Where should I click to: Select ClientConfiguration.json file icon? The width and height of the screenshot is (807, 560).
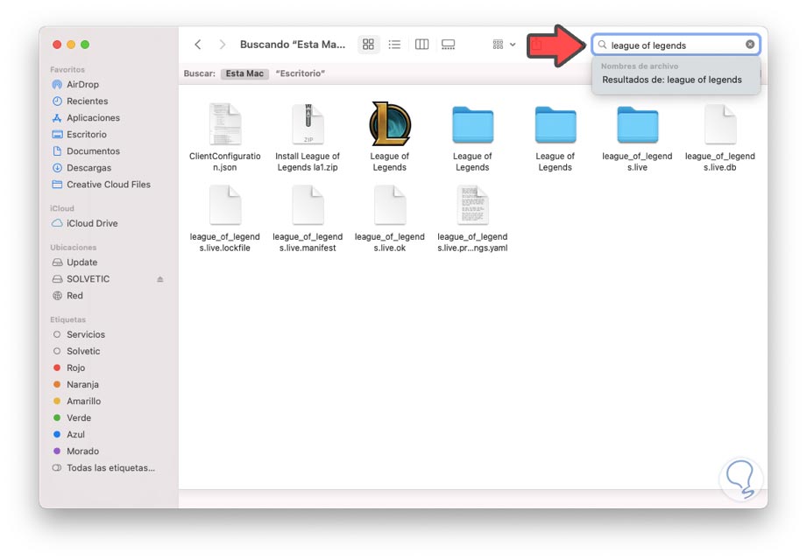(x=225, y=124)
